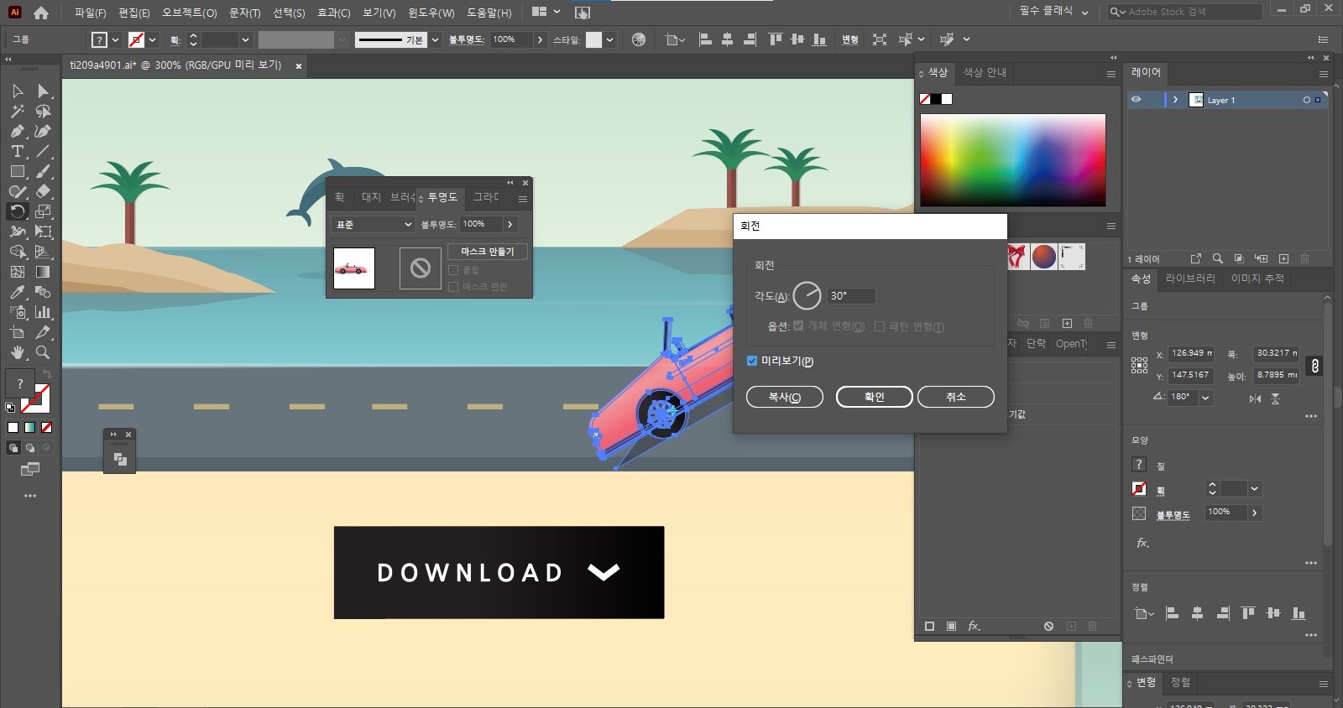Open the 필수 클래식 workspace dropdown

tap(1053, 12)
